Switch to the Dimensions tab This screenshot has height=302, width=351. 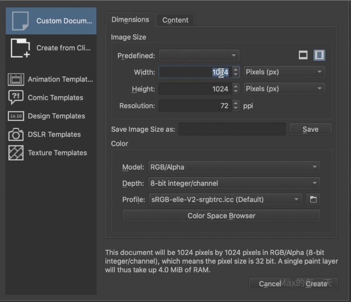click(x=130, y=20)
